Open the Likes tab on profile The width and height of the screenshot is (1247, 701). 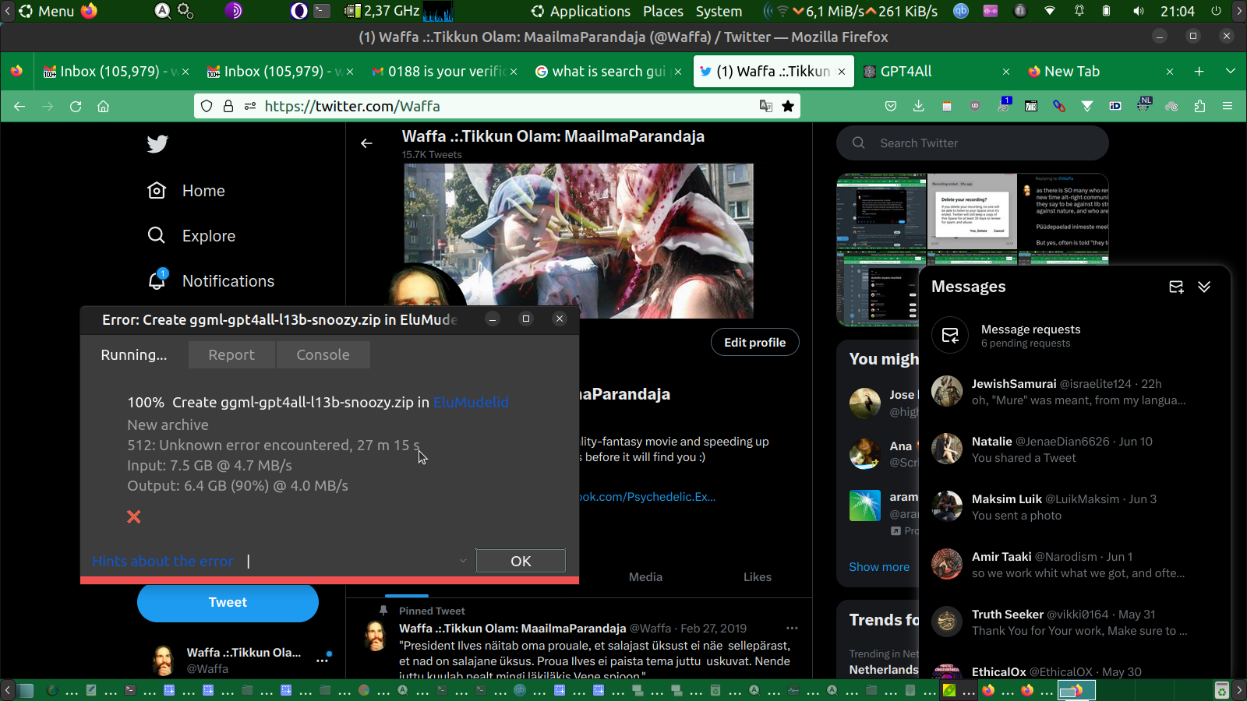tap(757, 577)
